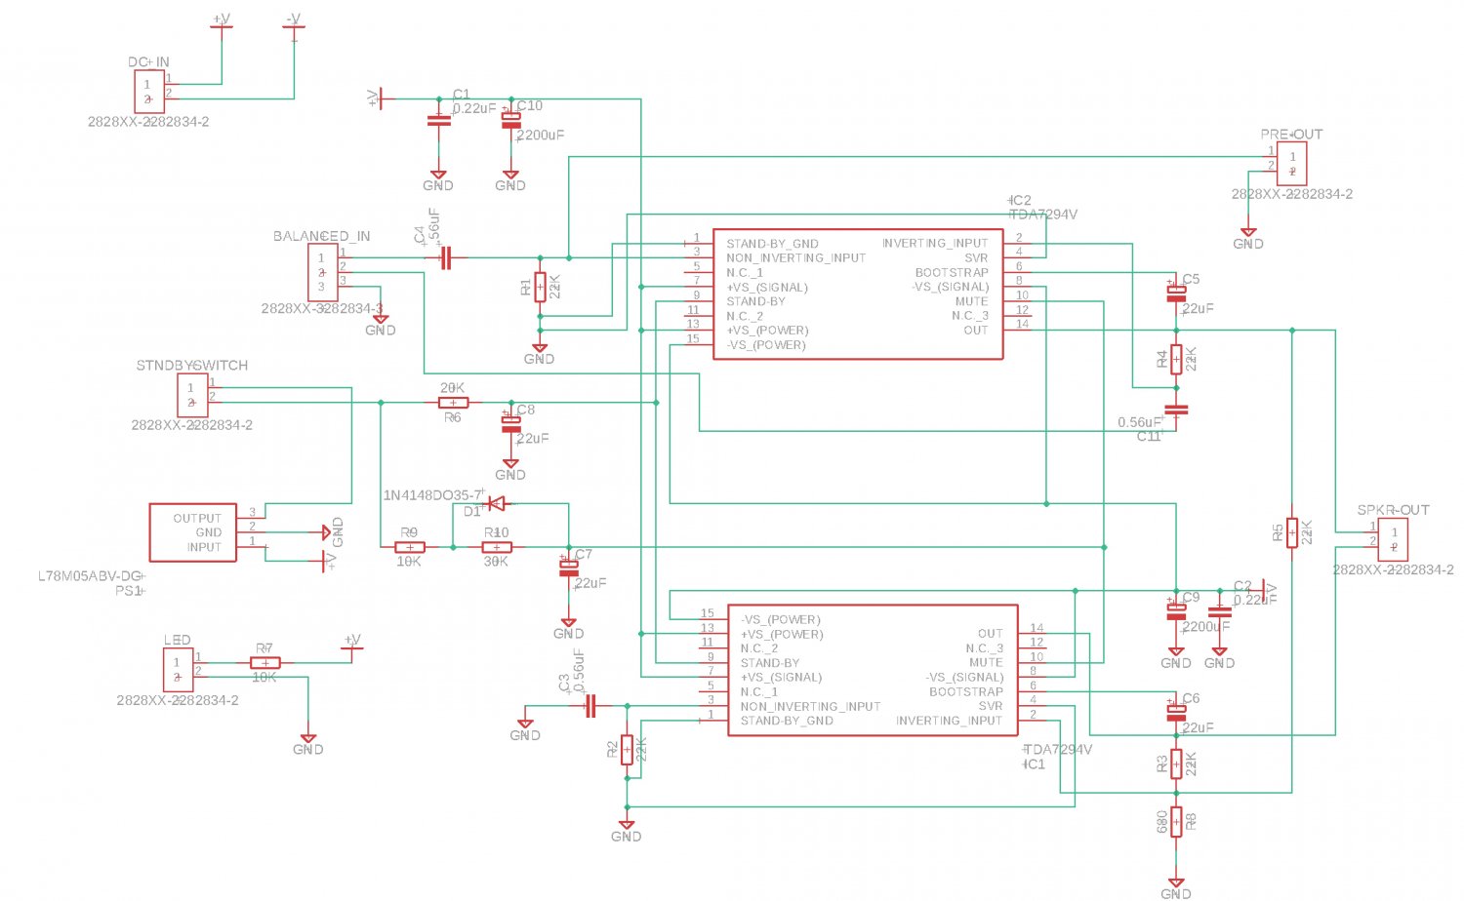
Task: Select capacitor C10 2200uF symbol
Action: pyautogui.click(x=510, y=120)
